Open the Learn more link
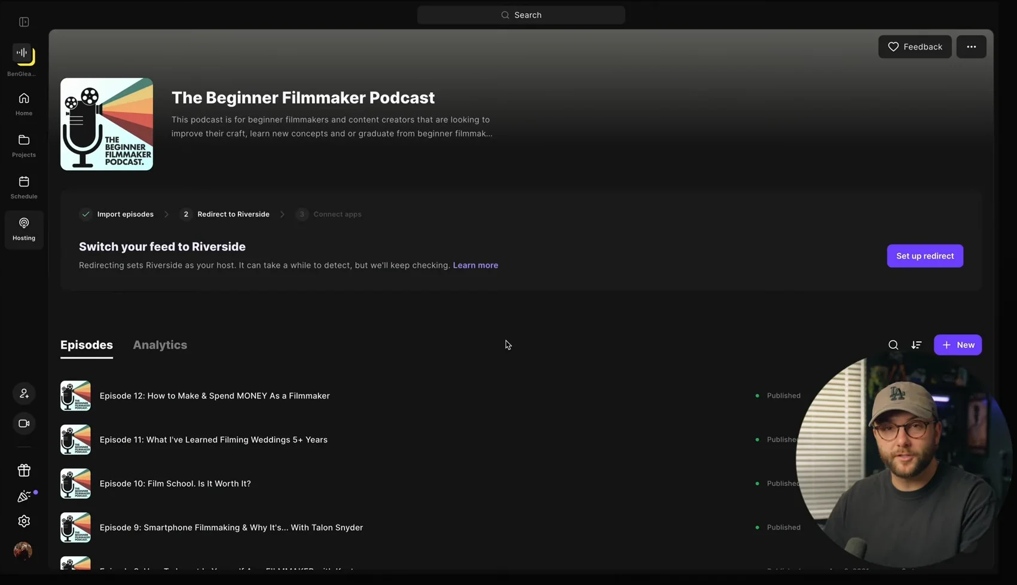The height and width of the screenshot is (585, 1017). tap(475, 265)
